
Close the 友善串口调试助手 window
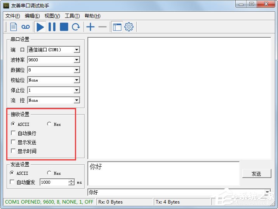(266, 4)
